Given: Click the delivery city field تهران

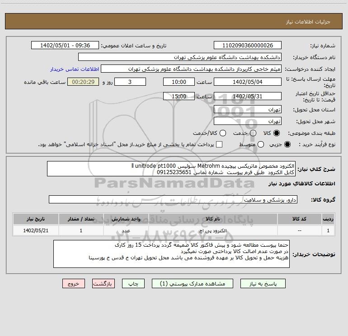Looking at the screenshot, I should tap(248, 121).
